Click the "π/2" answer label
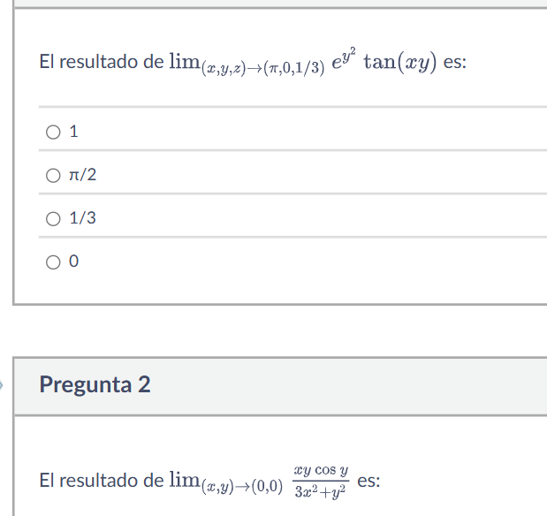 83,176
